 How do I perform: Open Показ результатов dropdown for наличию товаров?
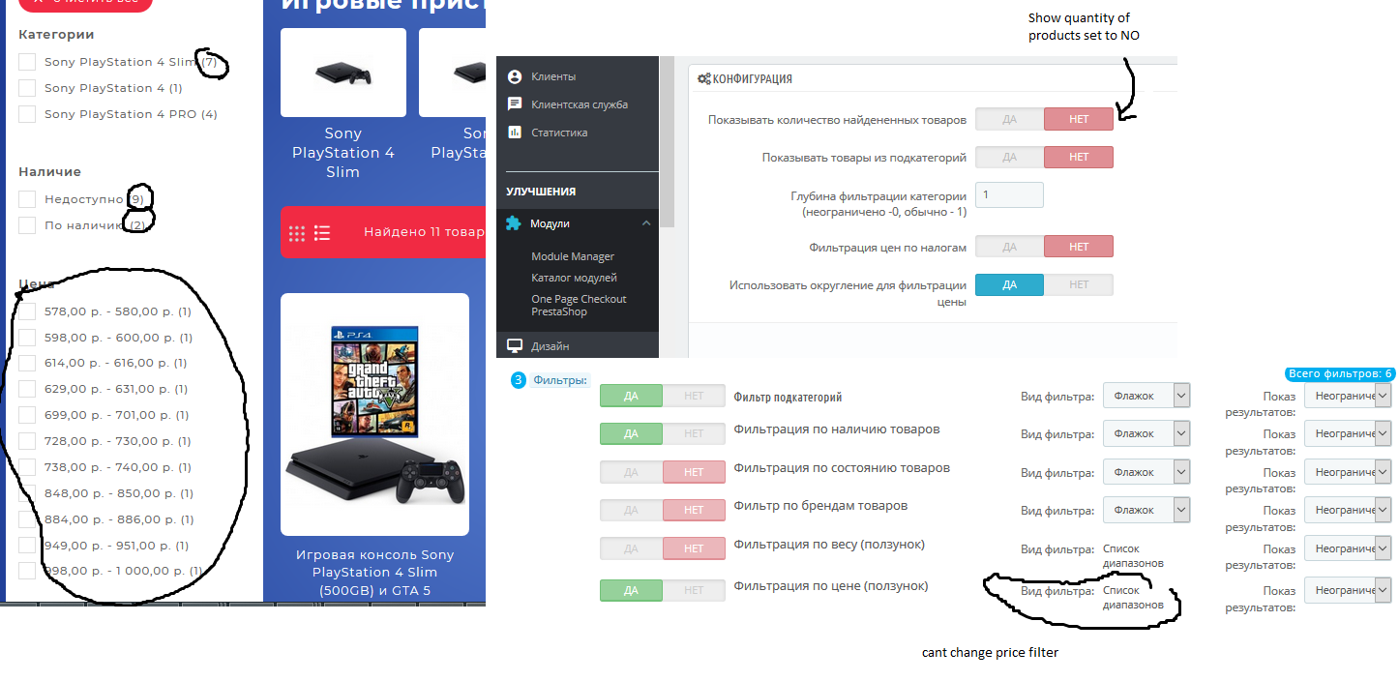click(1348, 434)
